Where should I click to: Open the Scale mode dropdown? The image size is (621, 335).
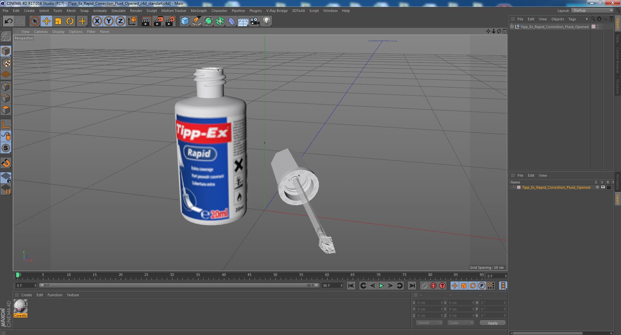click(460, 323)
